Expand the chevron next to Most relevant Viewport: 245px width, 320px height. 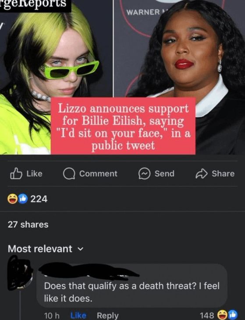81,249
